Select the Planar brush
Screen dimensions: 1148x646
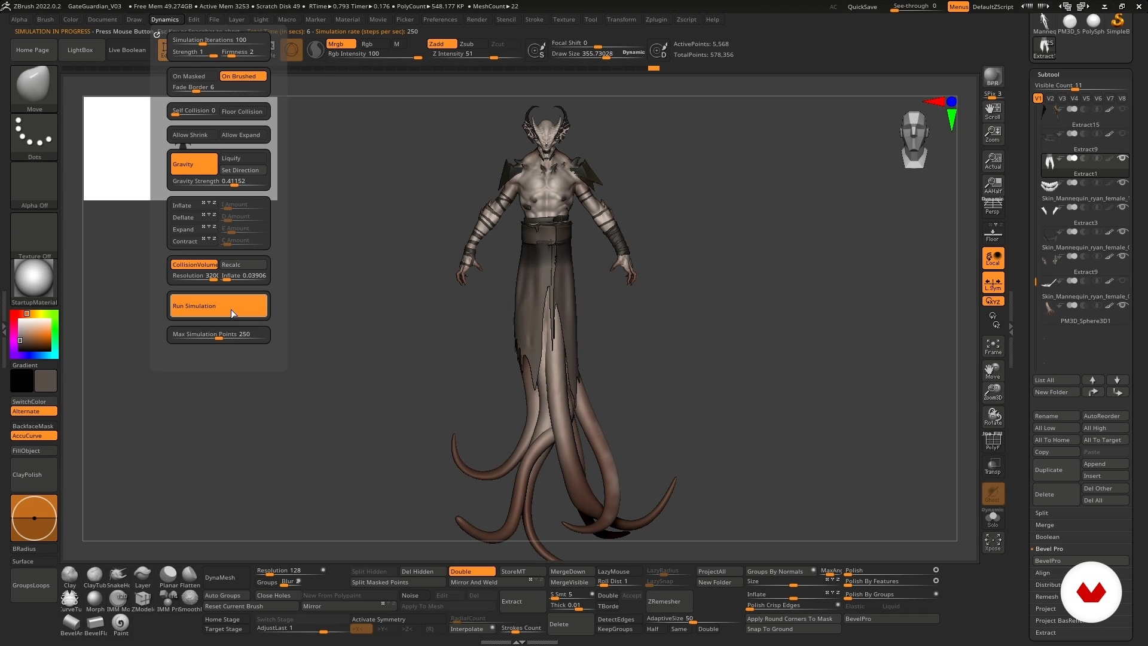click(x=168, y=577)
